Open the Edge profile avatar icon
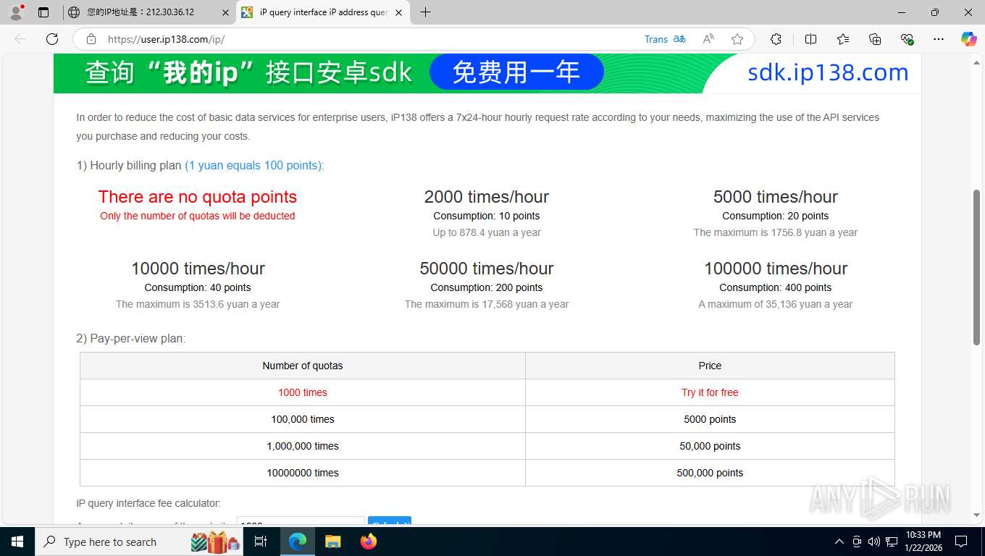 coord(16,12)
